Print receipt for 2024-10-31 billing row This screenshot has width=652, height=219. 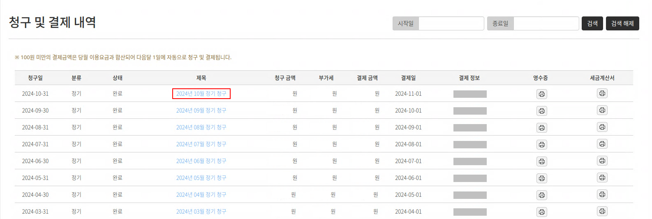541,94
